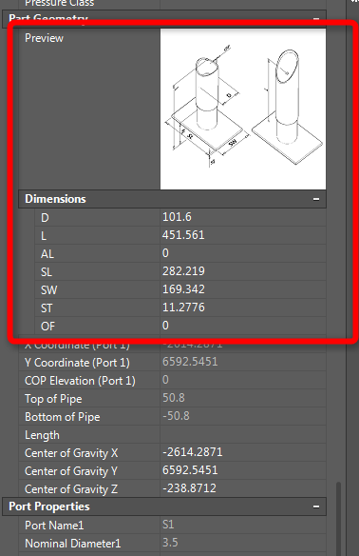
Task: Select the Nominal Diameter1 value 3.5
Action: 243,543
